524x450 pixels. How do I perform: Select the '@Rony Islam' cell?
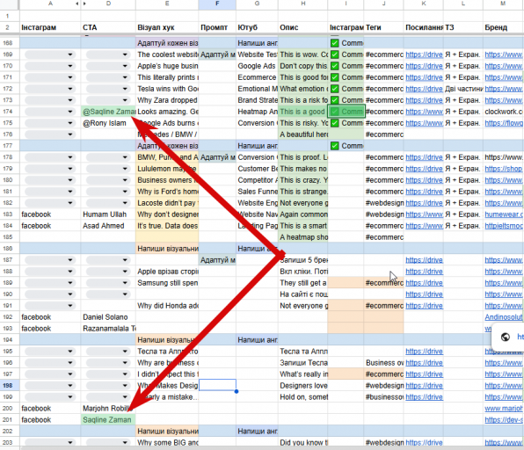(x=108, y=123)
